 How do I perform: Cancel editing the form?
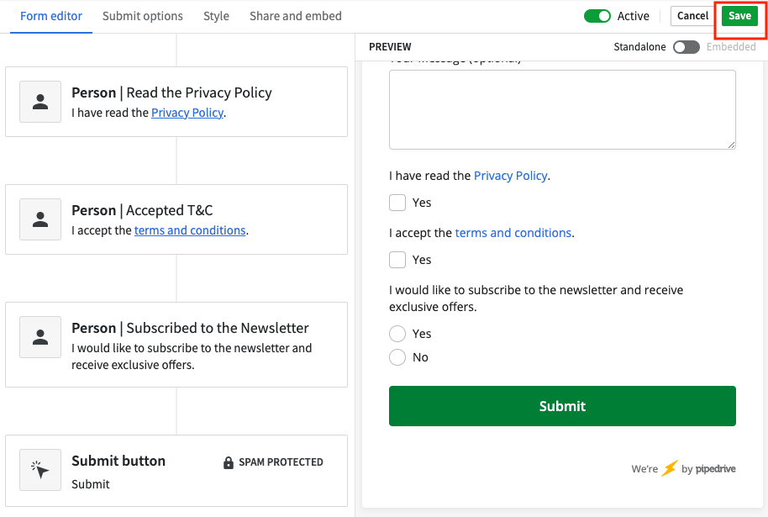pos(692,16)
